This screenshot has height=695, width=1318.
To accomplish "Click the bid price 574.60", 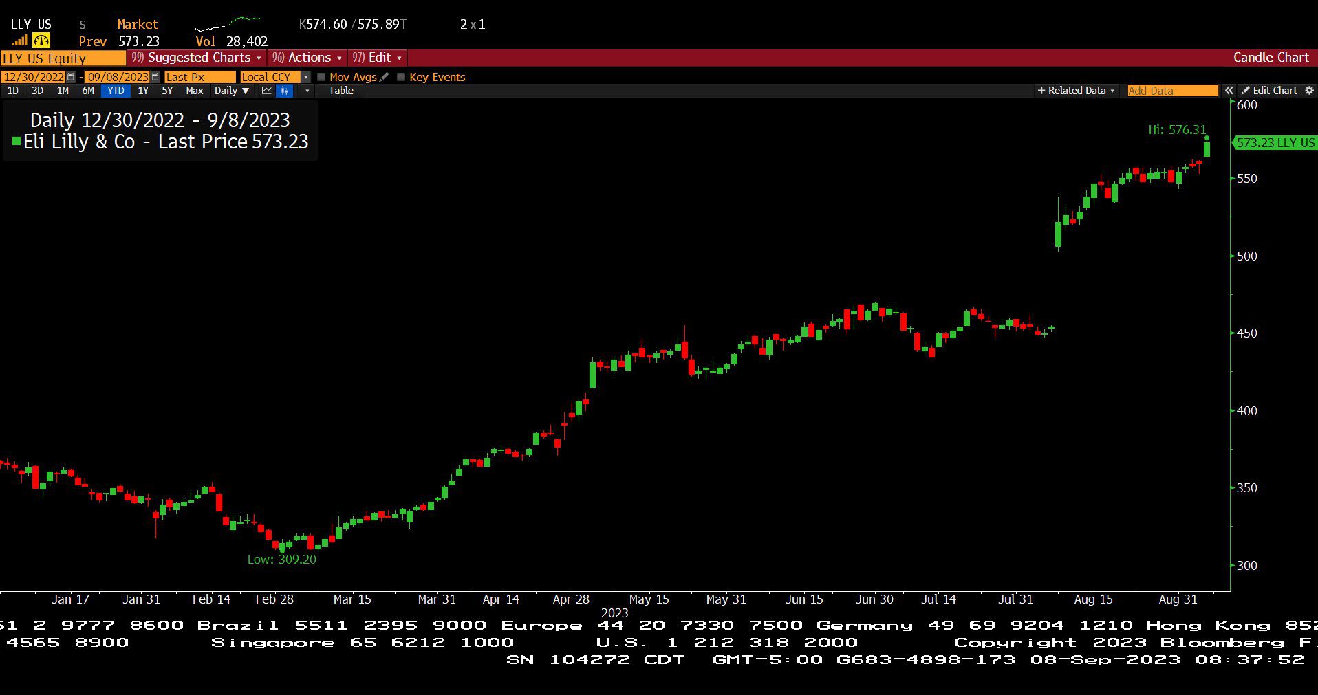I will [x=326, y=24].
